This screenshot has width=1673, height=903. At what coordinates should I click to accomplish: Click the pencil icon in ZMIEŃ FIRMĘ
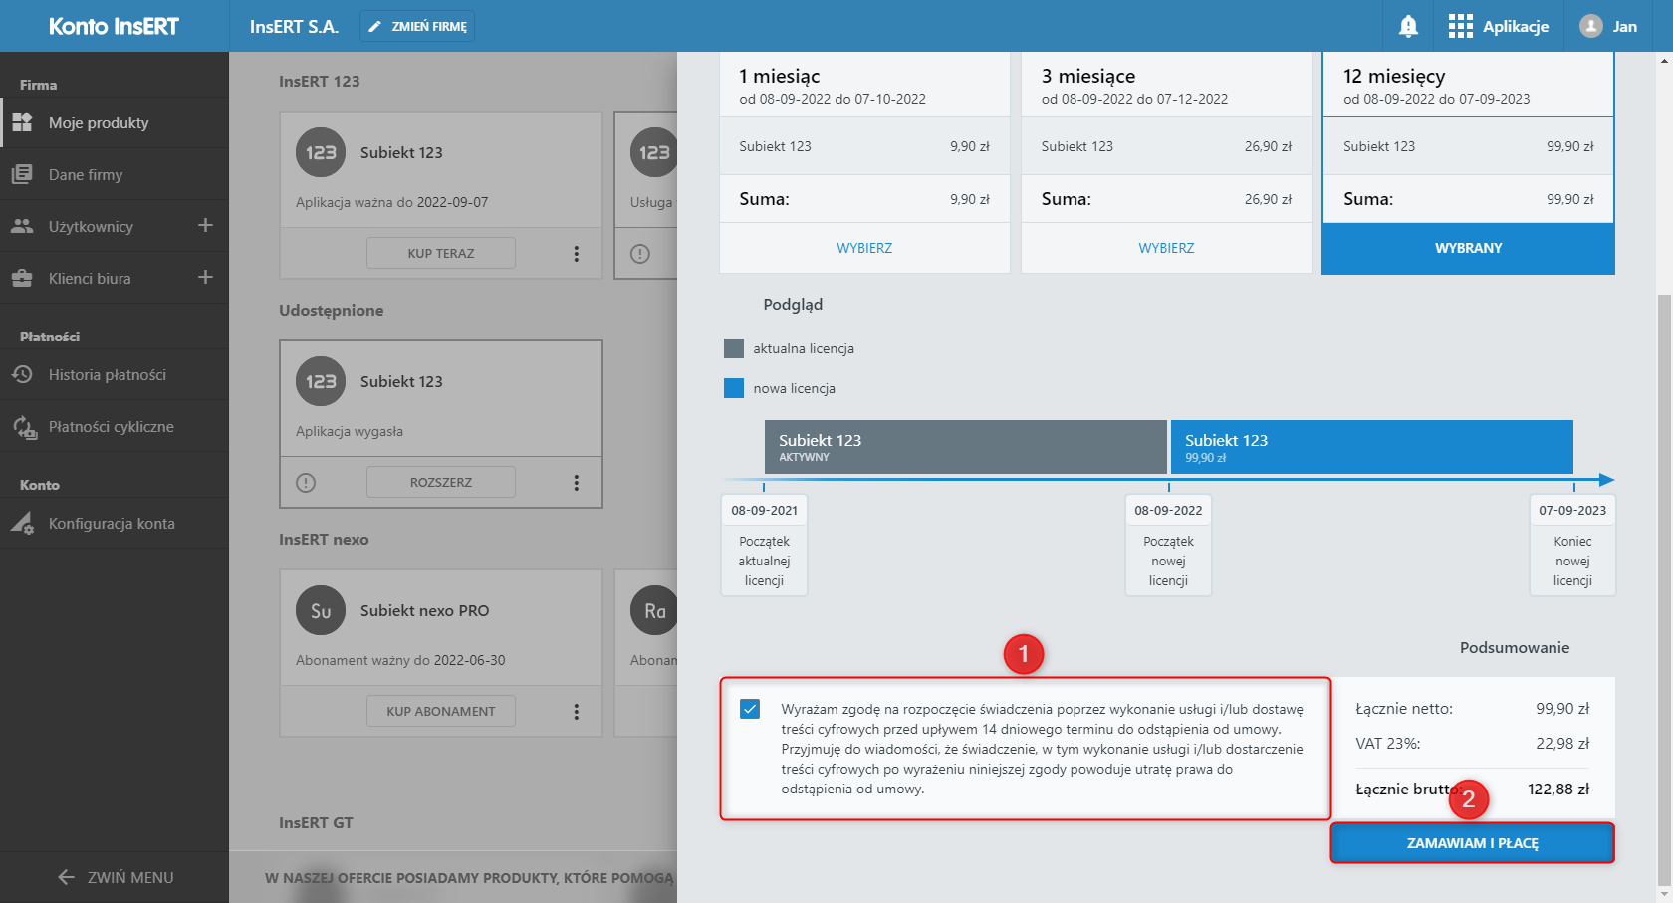pyautogui.click(x=374, y=27)
